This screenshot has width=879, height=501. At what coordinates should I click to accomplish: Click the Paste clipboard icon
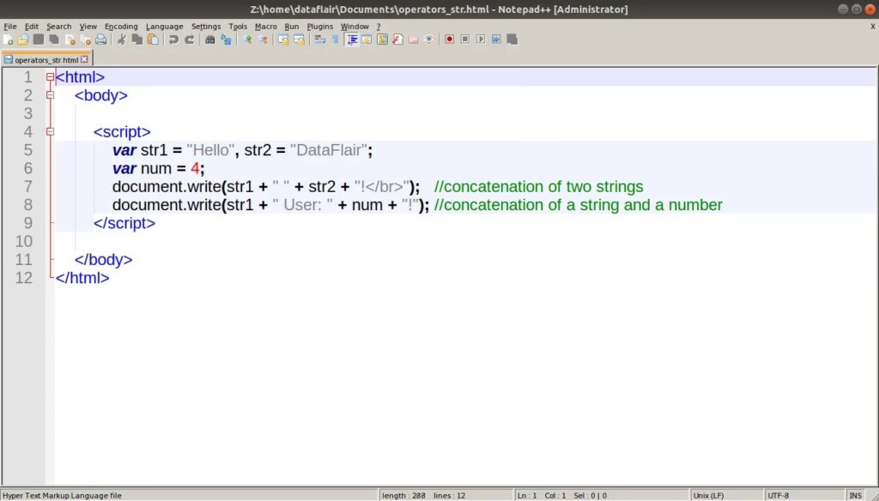(x=153, y=39)
